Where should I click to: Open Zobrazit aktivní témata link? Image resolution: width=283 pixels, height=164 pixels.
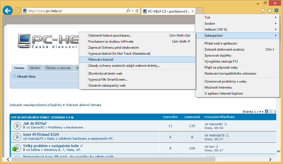83,105
